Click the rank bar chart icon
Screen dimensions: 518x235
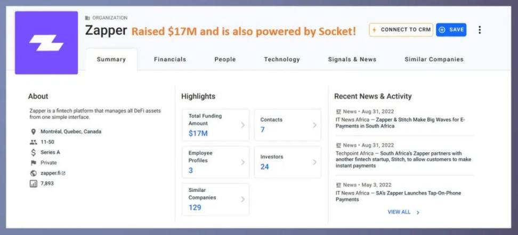[33, 184]
